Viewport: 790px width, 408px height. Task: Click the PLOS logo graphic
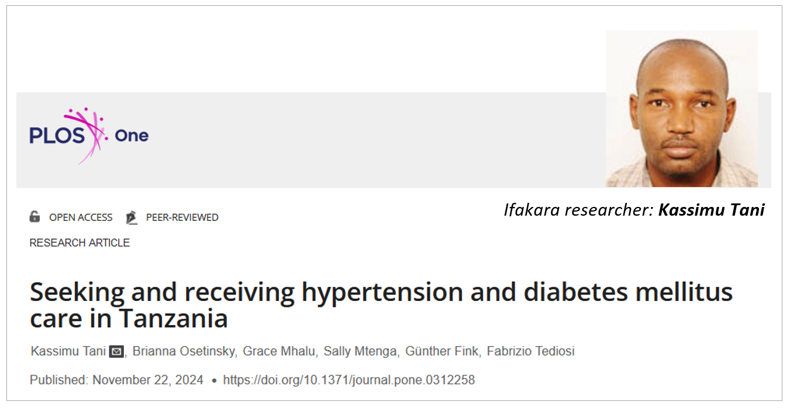point(69,135)
